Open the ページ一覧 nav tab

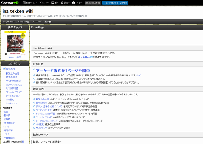pos(23,22)
